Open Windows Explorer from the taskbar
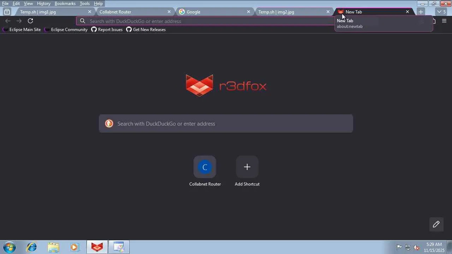Viewport: 452px width, 254px height. coord(53,247)
